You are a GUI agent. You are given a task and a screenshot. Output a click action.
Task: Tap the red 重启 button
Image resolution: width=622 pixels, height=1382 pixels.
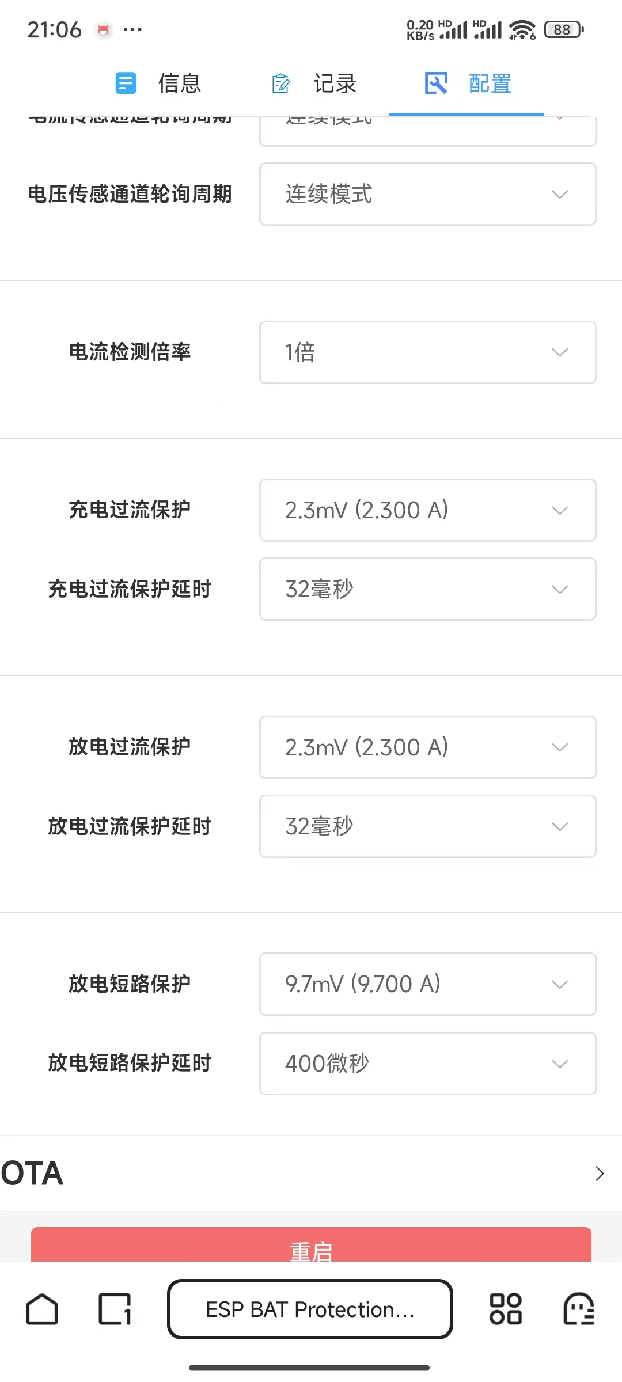click(311, 1245)
